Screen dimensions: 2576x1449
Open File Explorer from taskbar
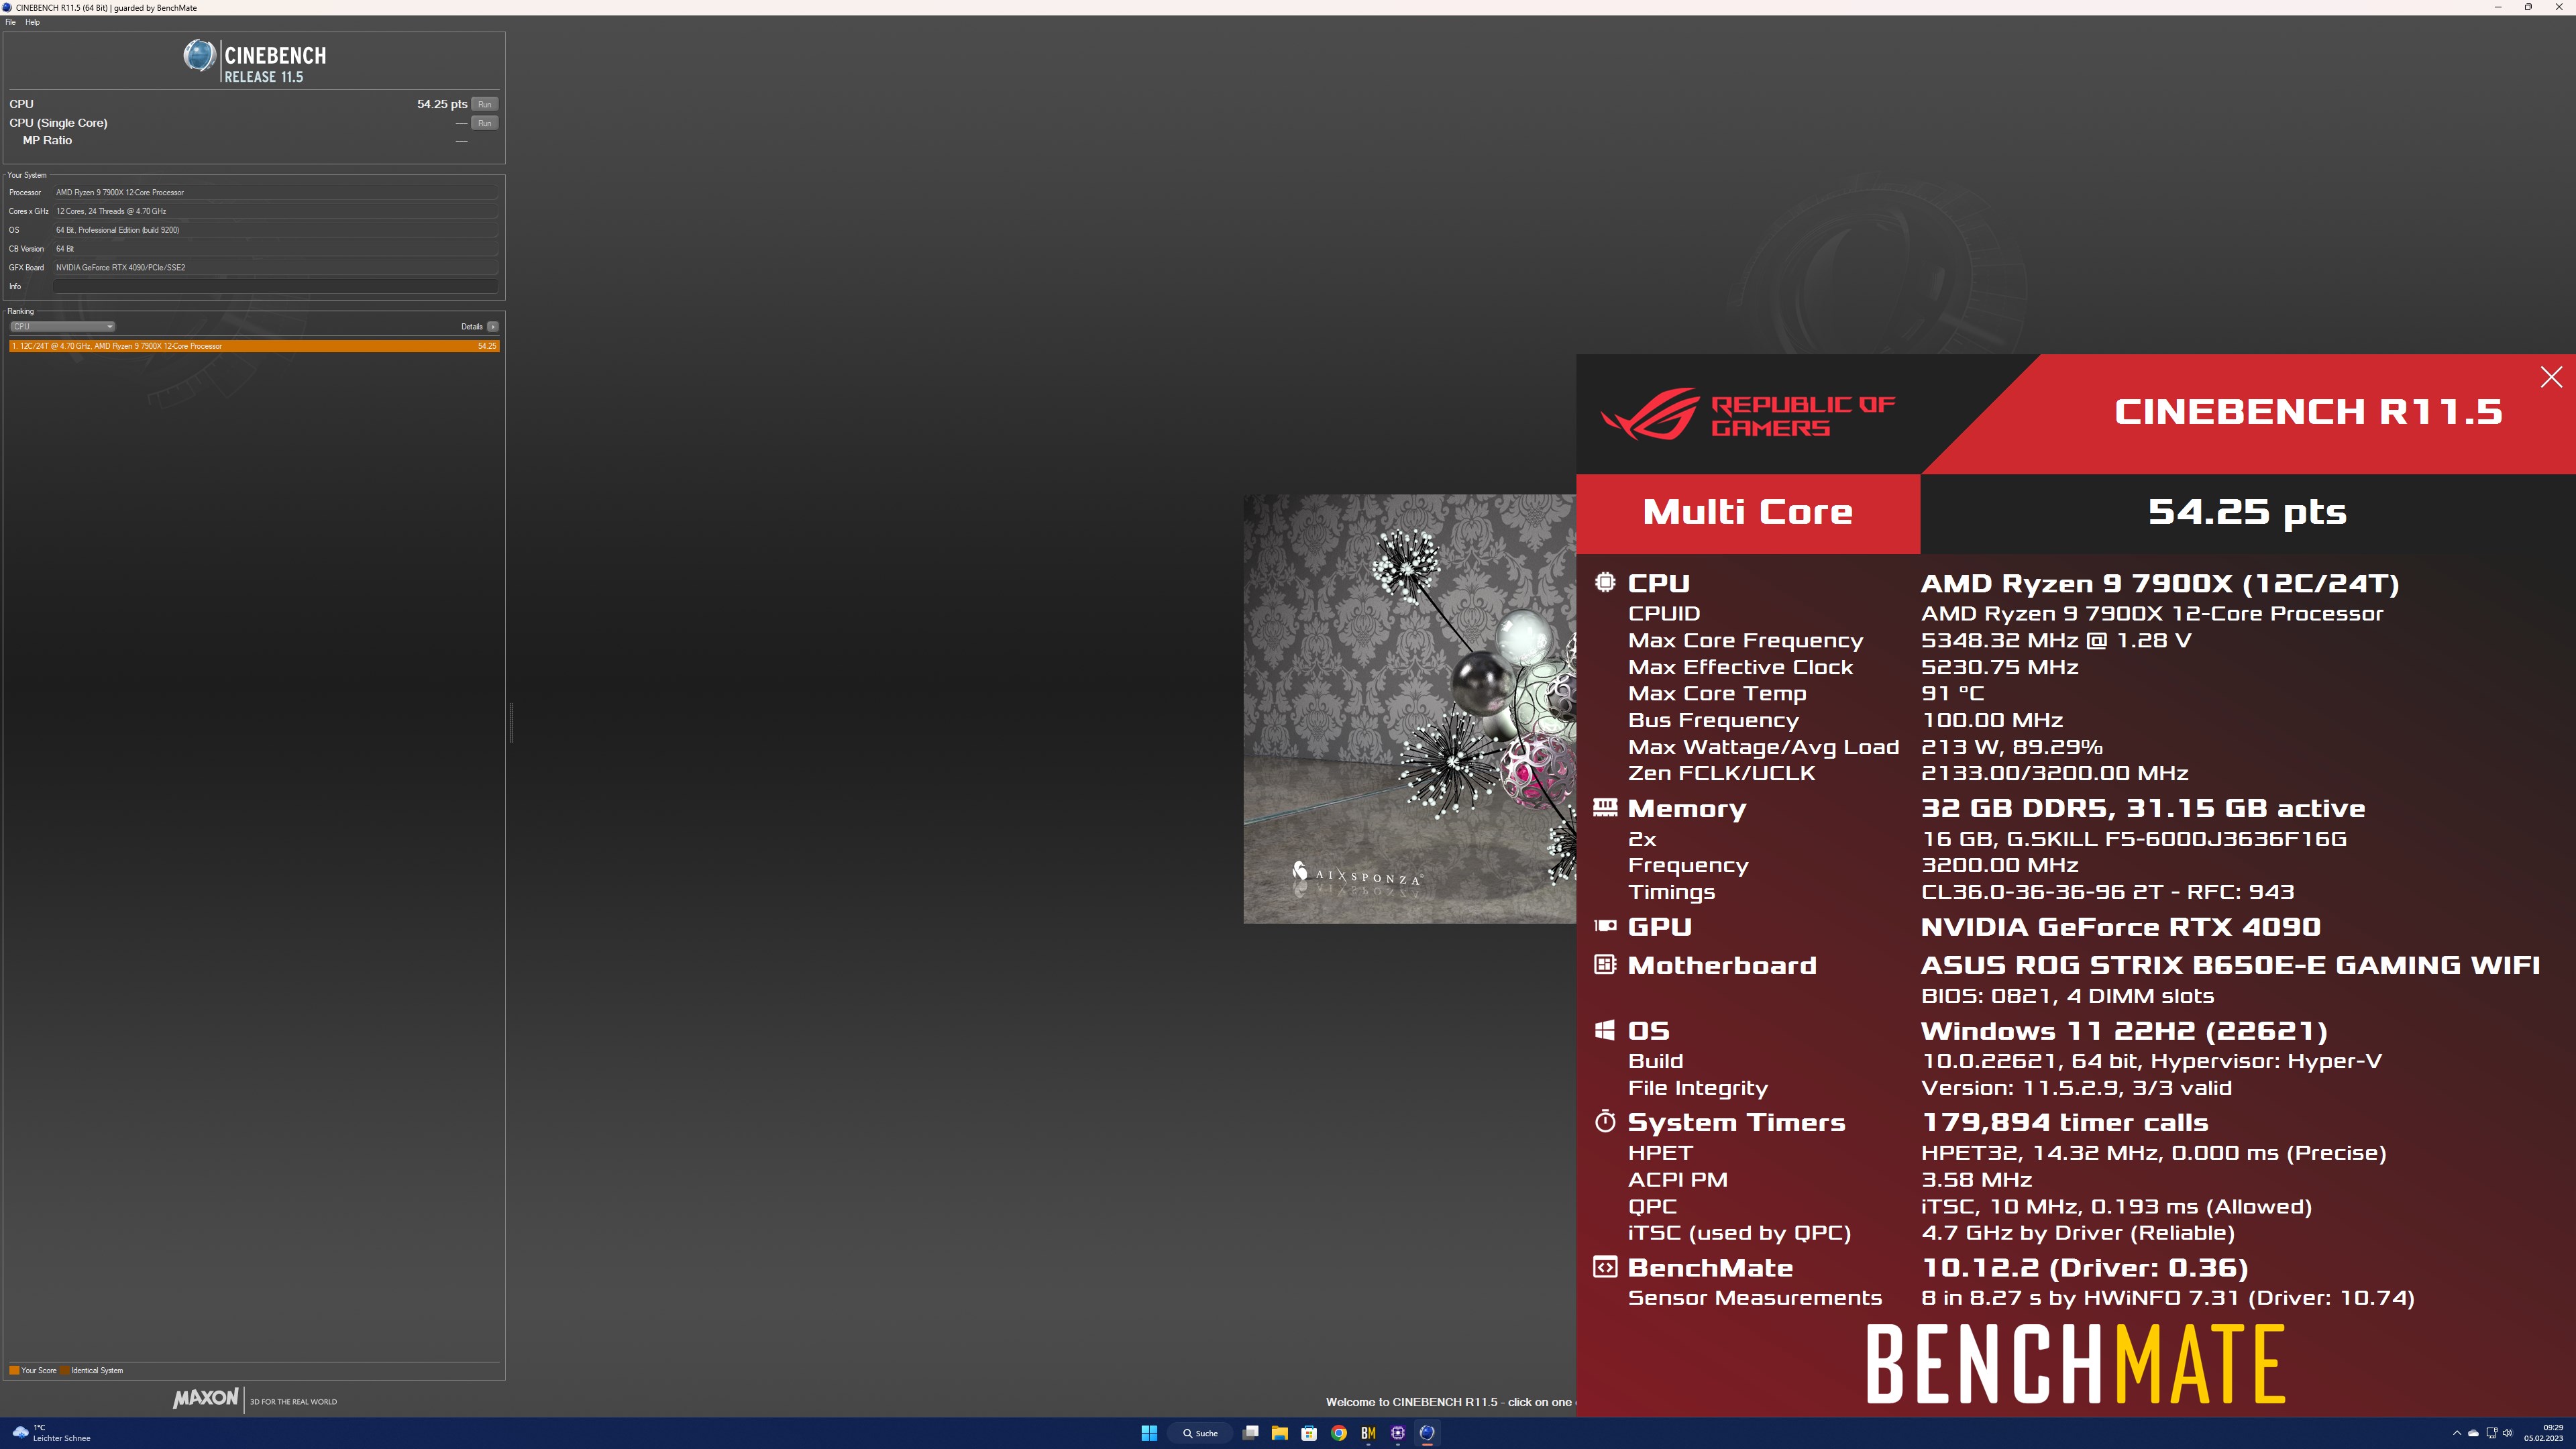coord(1279,1433)
